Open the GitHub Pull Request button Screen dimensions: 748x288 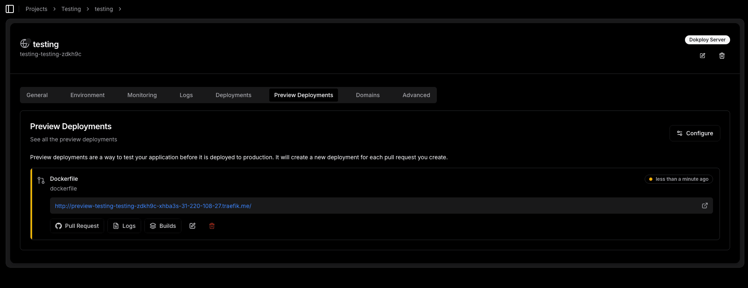coord(77,226)
